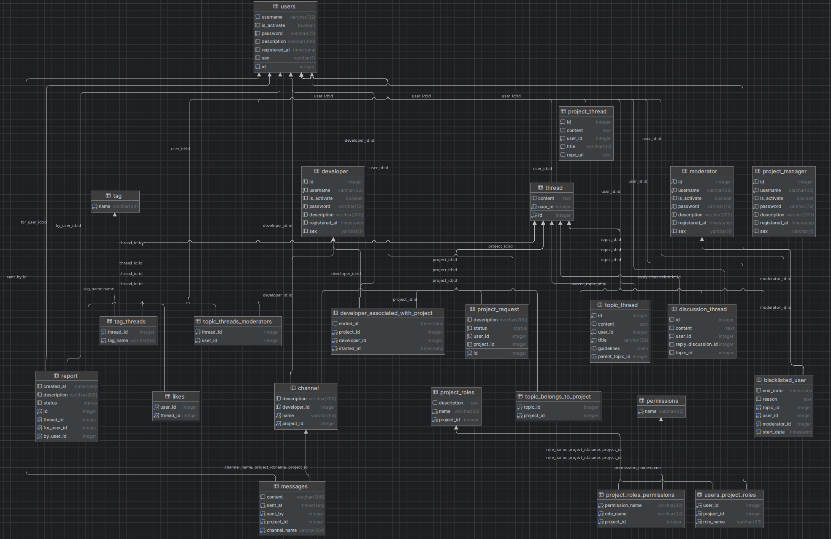Click the column icon next to channel description

(x=278, y=399)
